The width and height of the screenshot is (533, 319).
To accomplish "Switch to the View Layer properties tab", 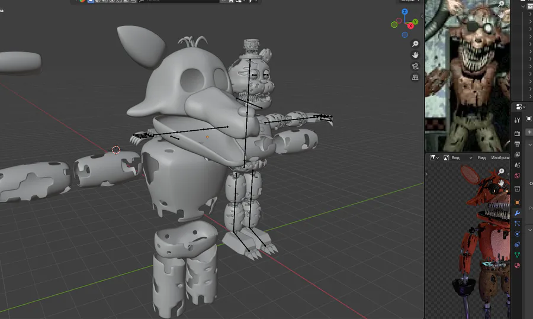I will pos(517,154).
